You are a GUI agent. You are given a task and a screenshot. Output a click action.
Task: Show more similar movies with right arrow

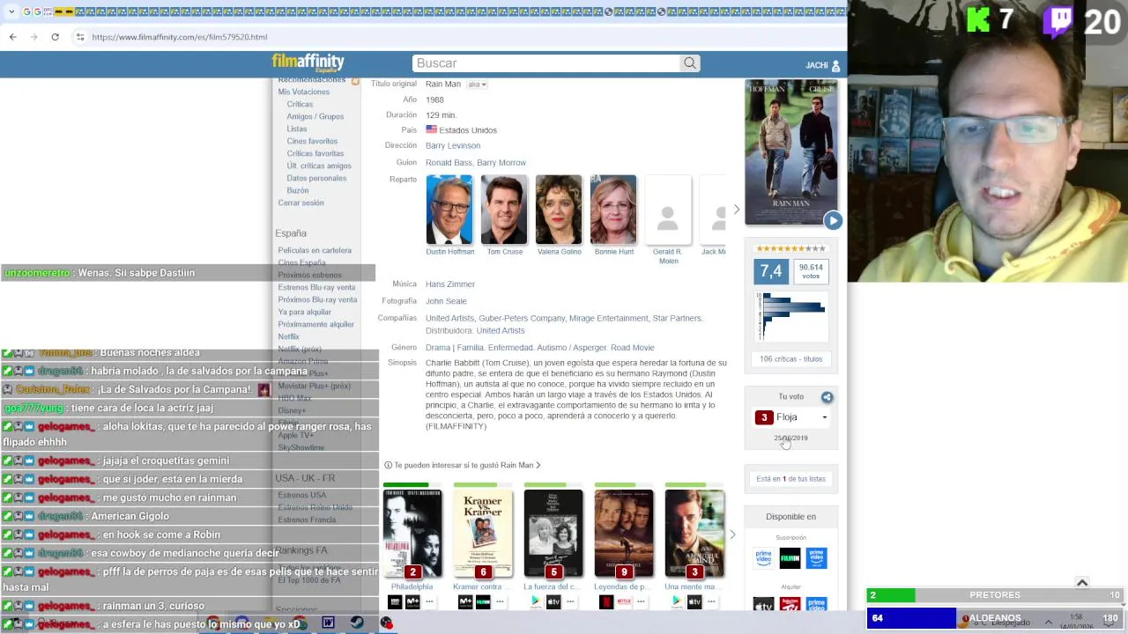(x=731, y=534)
